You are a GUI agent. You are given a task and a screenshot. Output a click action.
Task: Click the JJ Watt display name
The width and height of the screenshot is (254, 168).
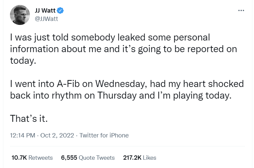tap(45, 11)
